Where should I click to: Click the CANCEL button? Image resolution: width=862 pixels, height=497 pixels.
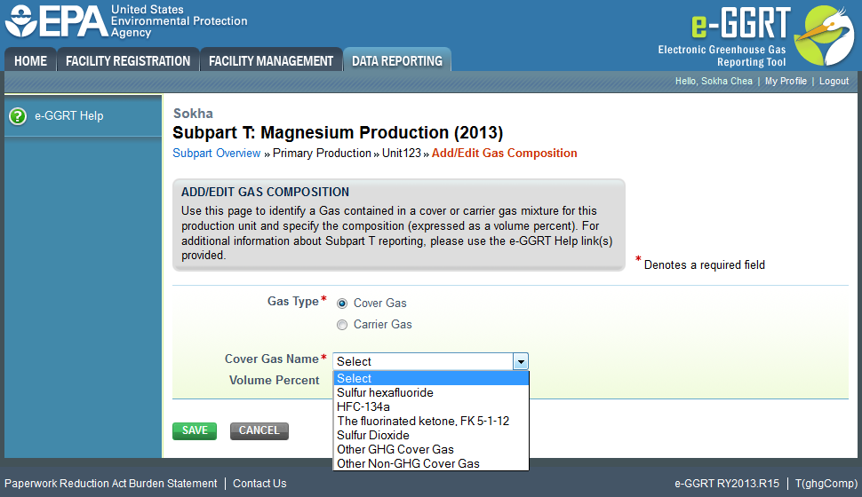[259, 430]
